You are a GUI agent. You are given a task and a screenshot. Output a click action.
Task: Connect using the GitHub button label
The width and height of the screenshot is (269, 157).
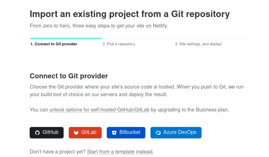click(x=50, y=132)
